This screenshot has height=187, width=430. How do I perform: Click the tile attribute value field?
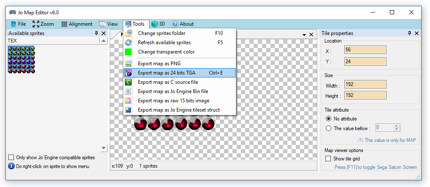[x=385, y=128]
